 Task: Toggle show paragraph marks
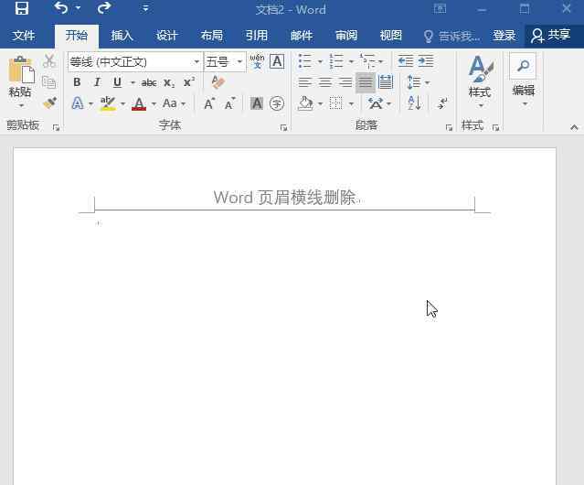443,103
